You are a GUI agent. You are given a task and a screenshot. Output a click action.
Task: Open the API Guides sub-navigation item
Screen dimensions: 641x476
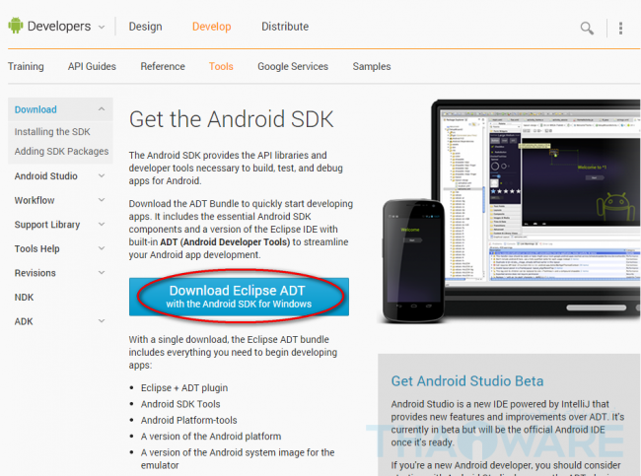pos(92,66)
